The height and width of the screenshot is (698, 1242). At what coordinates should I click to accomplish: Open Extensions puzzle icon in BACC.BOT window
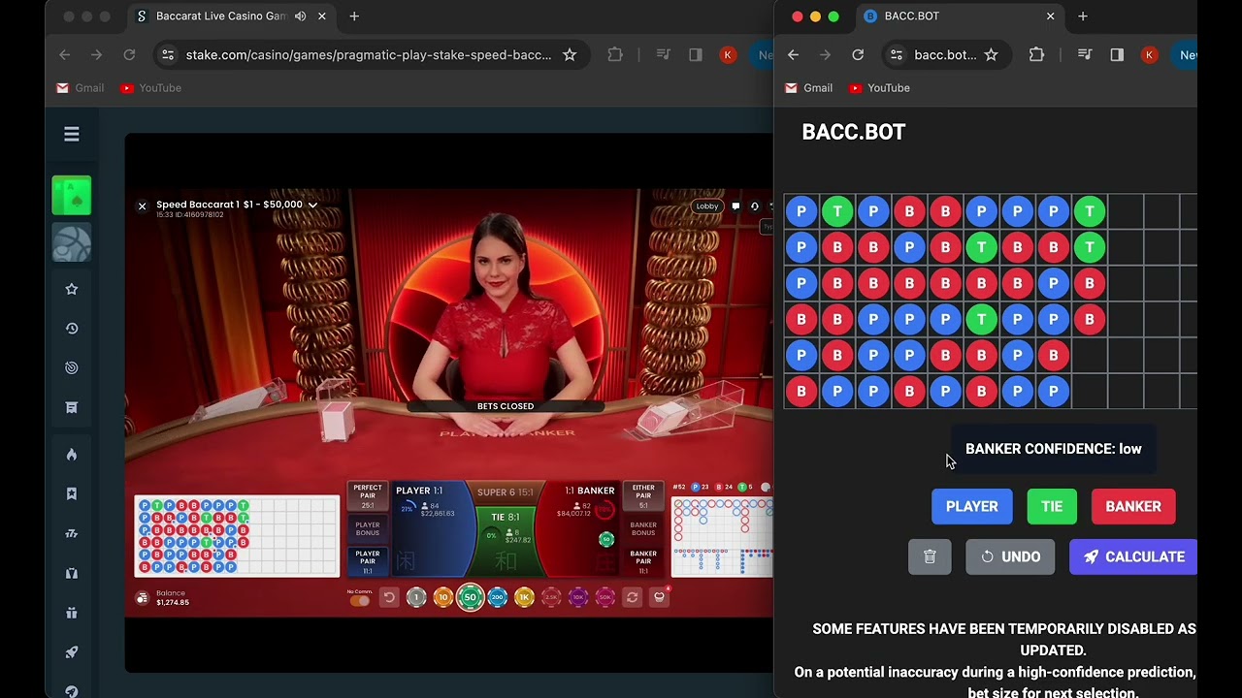click(1036, 55)
